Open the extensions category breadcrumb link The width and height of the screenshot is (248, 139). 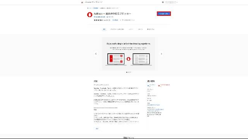[96, 8]
